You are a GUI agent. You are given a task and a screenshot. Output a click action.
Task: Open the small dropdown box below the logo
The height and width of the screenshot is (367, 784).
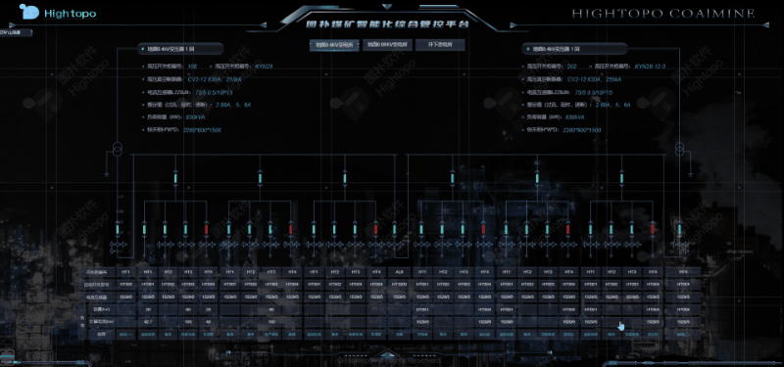pos(16,33)
